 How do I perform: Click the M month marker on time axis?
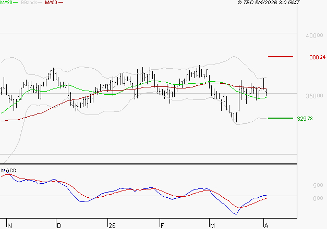click(x=212, y=225)
